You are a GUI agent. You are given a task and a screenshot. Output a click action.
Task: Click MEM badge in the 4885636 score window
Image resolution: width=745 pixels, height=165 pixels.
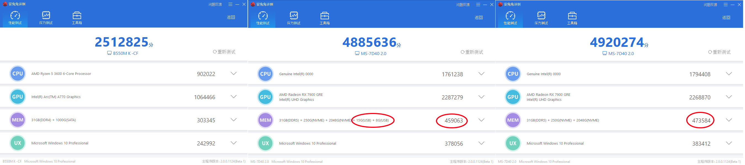click(x=265, y=120)
